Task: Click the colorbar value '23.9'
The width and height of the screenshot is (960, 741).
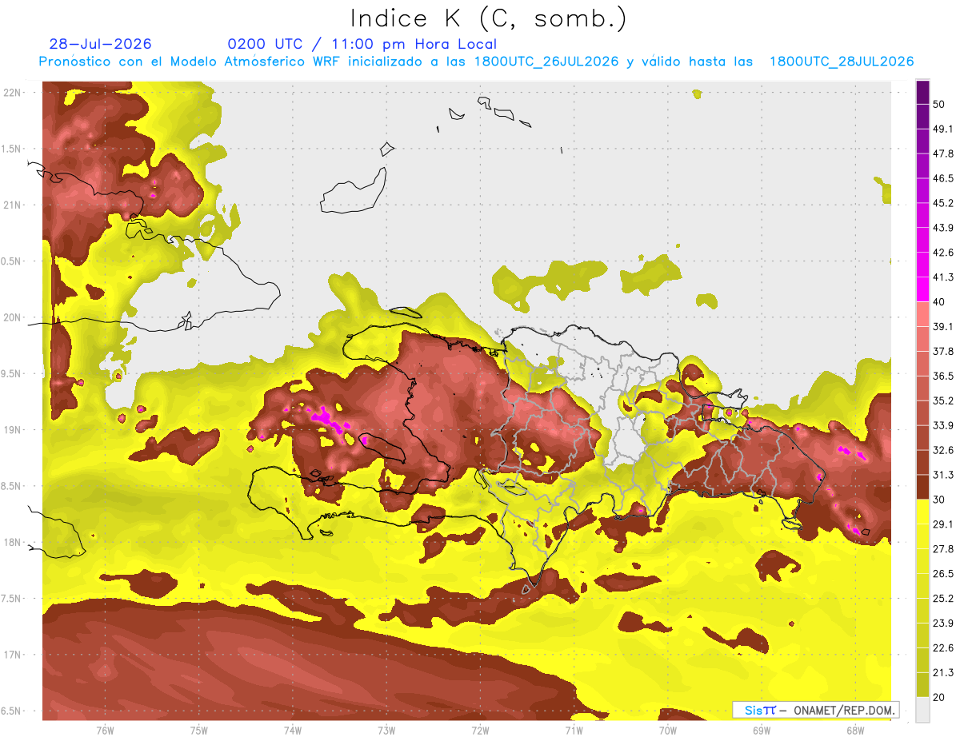Action: click(x=943, y=623)
